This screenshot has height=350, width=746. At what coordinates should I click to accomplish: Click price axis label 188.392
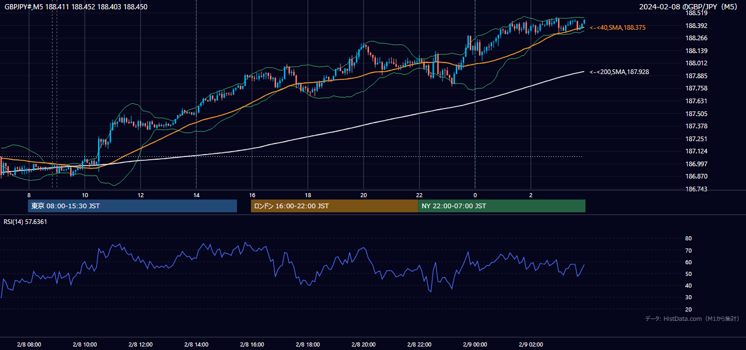coord(696,26)
